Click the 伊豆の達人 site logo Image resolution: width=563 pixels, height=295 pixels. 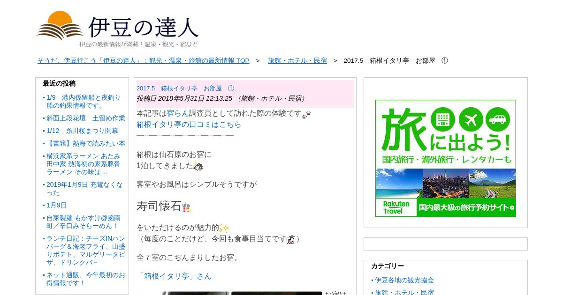point(117,29)
